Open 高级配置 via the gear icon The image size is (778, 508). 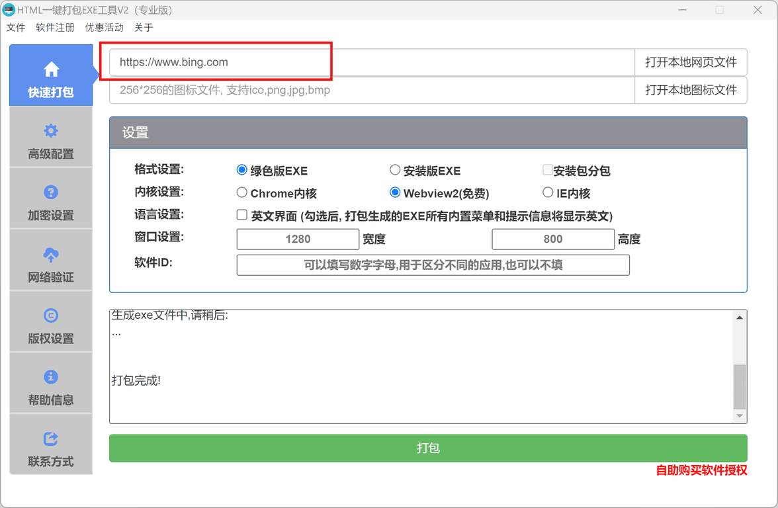(51, 131)
